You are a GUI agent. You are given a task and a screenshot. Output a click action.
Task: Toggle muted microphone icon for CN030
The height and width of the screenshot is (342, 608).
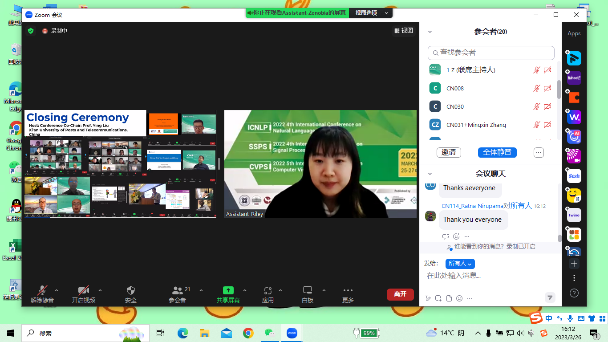pyautogui.click(x=537, y=106)
